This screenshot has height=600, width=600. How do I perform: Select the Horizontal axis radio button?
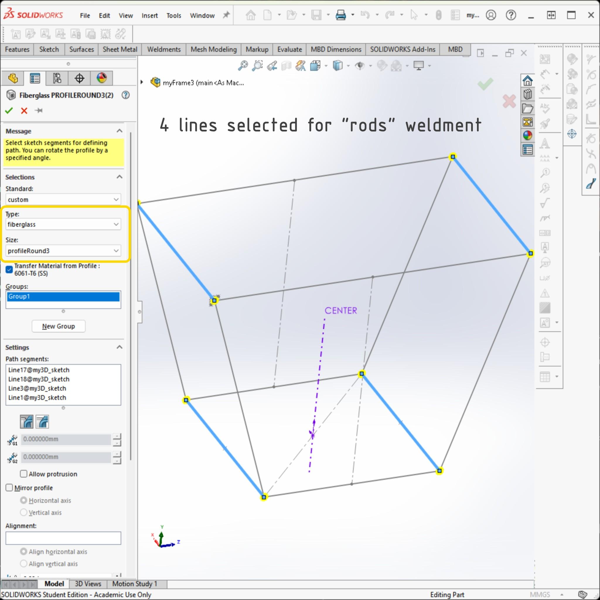[x=24, y=500]
